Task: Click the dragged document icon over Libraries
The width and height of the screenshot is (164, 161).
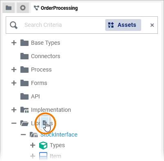Action: [45, 123]
